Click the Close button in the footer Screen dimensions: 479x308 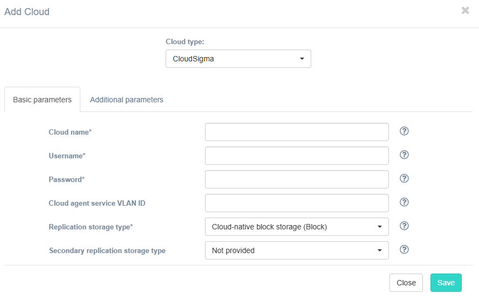coord(406,283)
